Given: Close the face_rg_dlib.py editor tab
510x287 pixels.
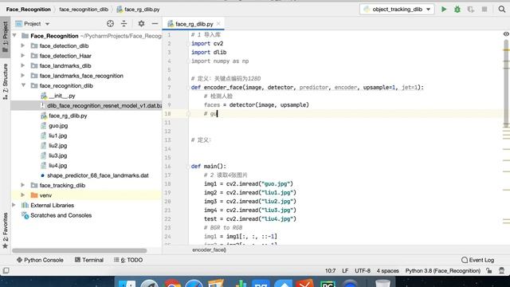Looking at the screenshot, I should tap(218, 23).
